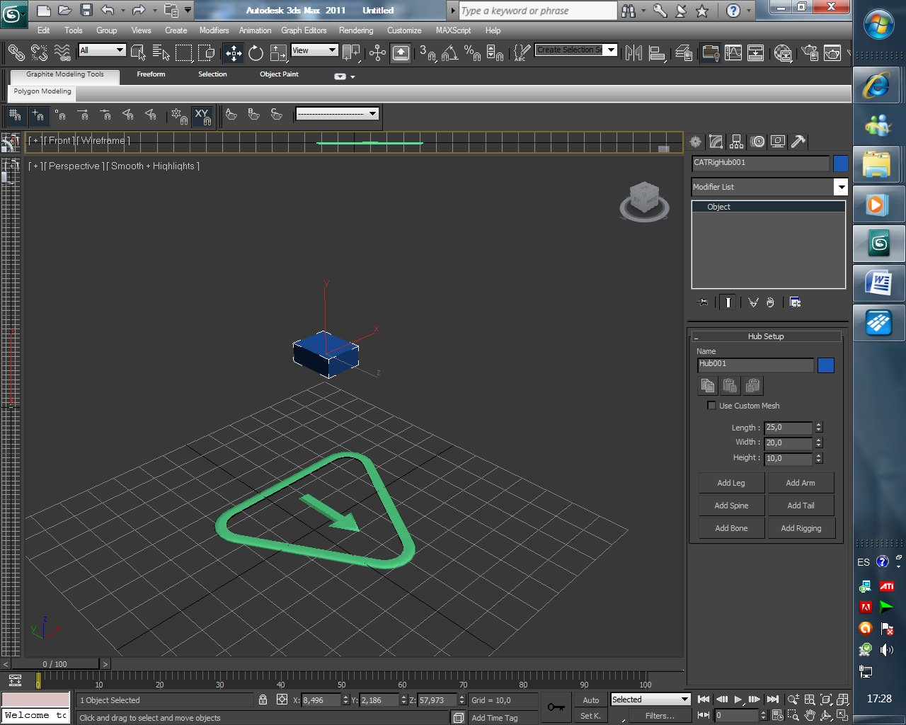Open the MAXScript menu
This screenshot has height=725, width=906.
(x=453, y=30)
